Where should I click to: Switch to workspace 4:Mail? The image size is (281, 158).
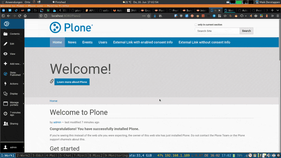pos(52,156)
